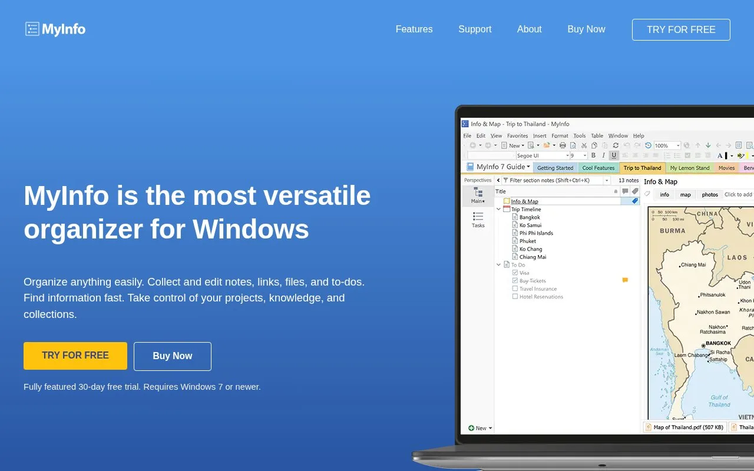This screenshot has height=471, width=754.
Task: Open the New note dropdown in toolbar
Action: (522, 145)
